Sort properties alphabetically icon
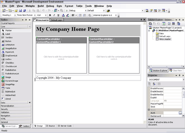The width and height of the screenshot is (185, 133). coord(154,84)
